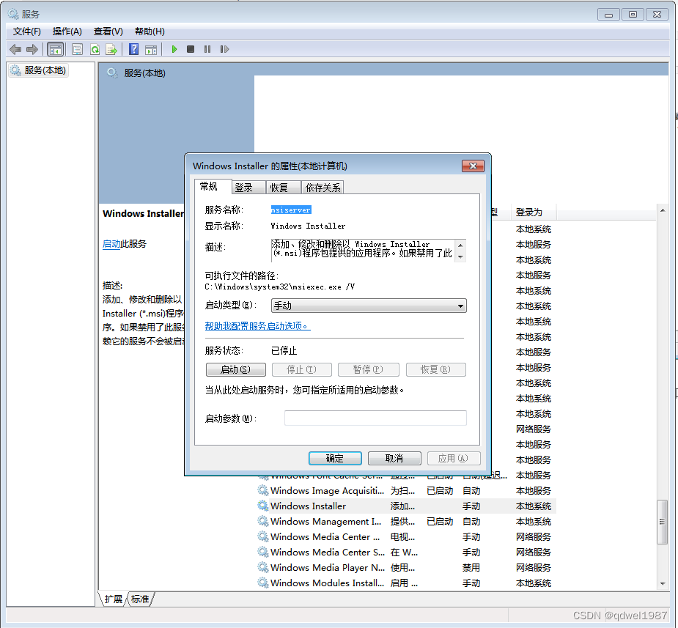The height and width of the screenshot is (628, 678).
Task: Click the Back arrow toolbar icon
Action: point(15,49)
